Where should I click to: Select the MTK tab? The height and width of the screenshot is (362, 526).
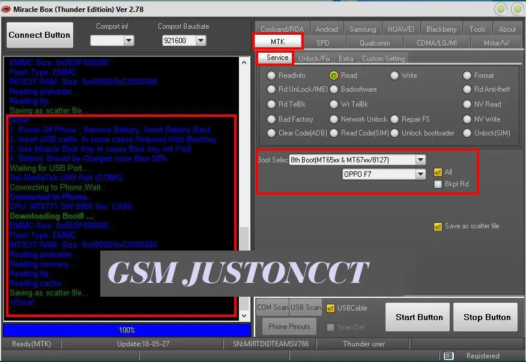pos(278,41)
